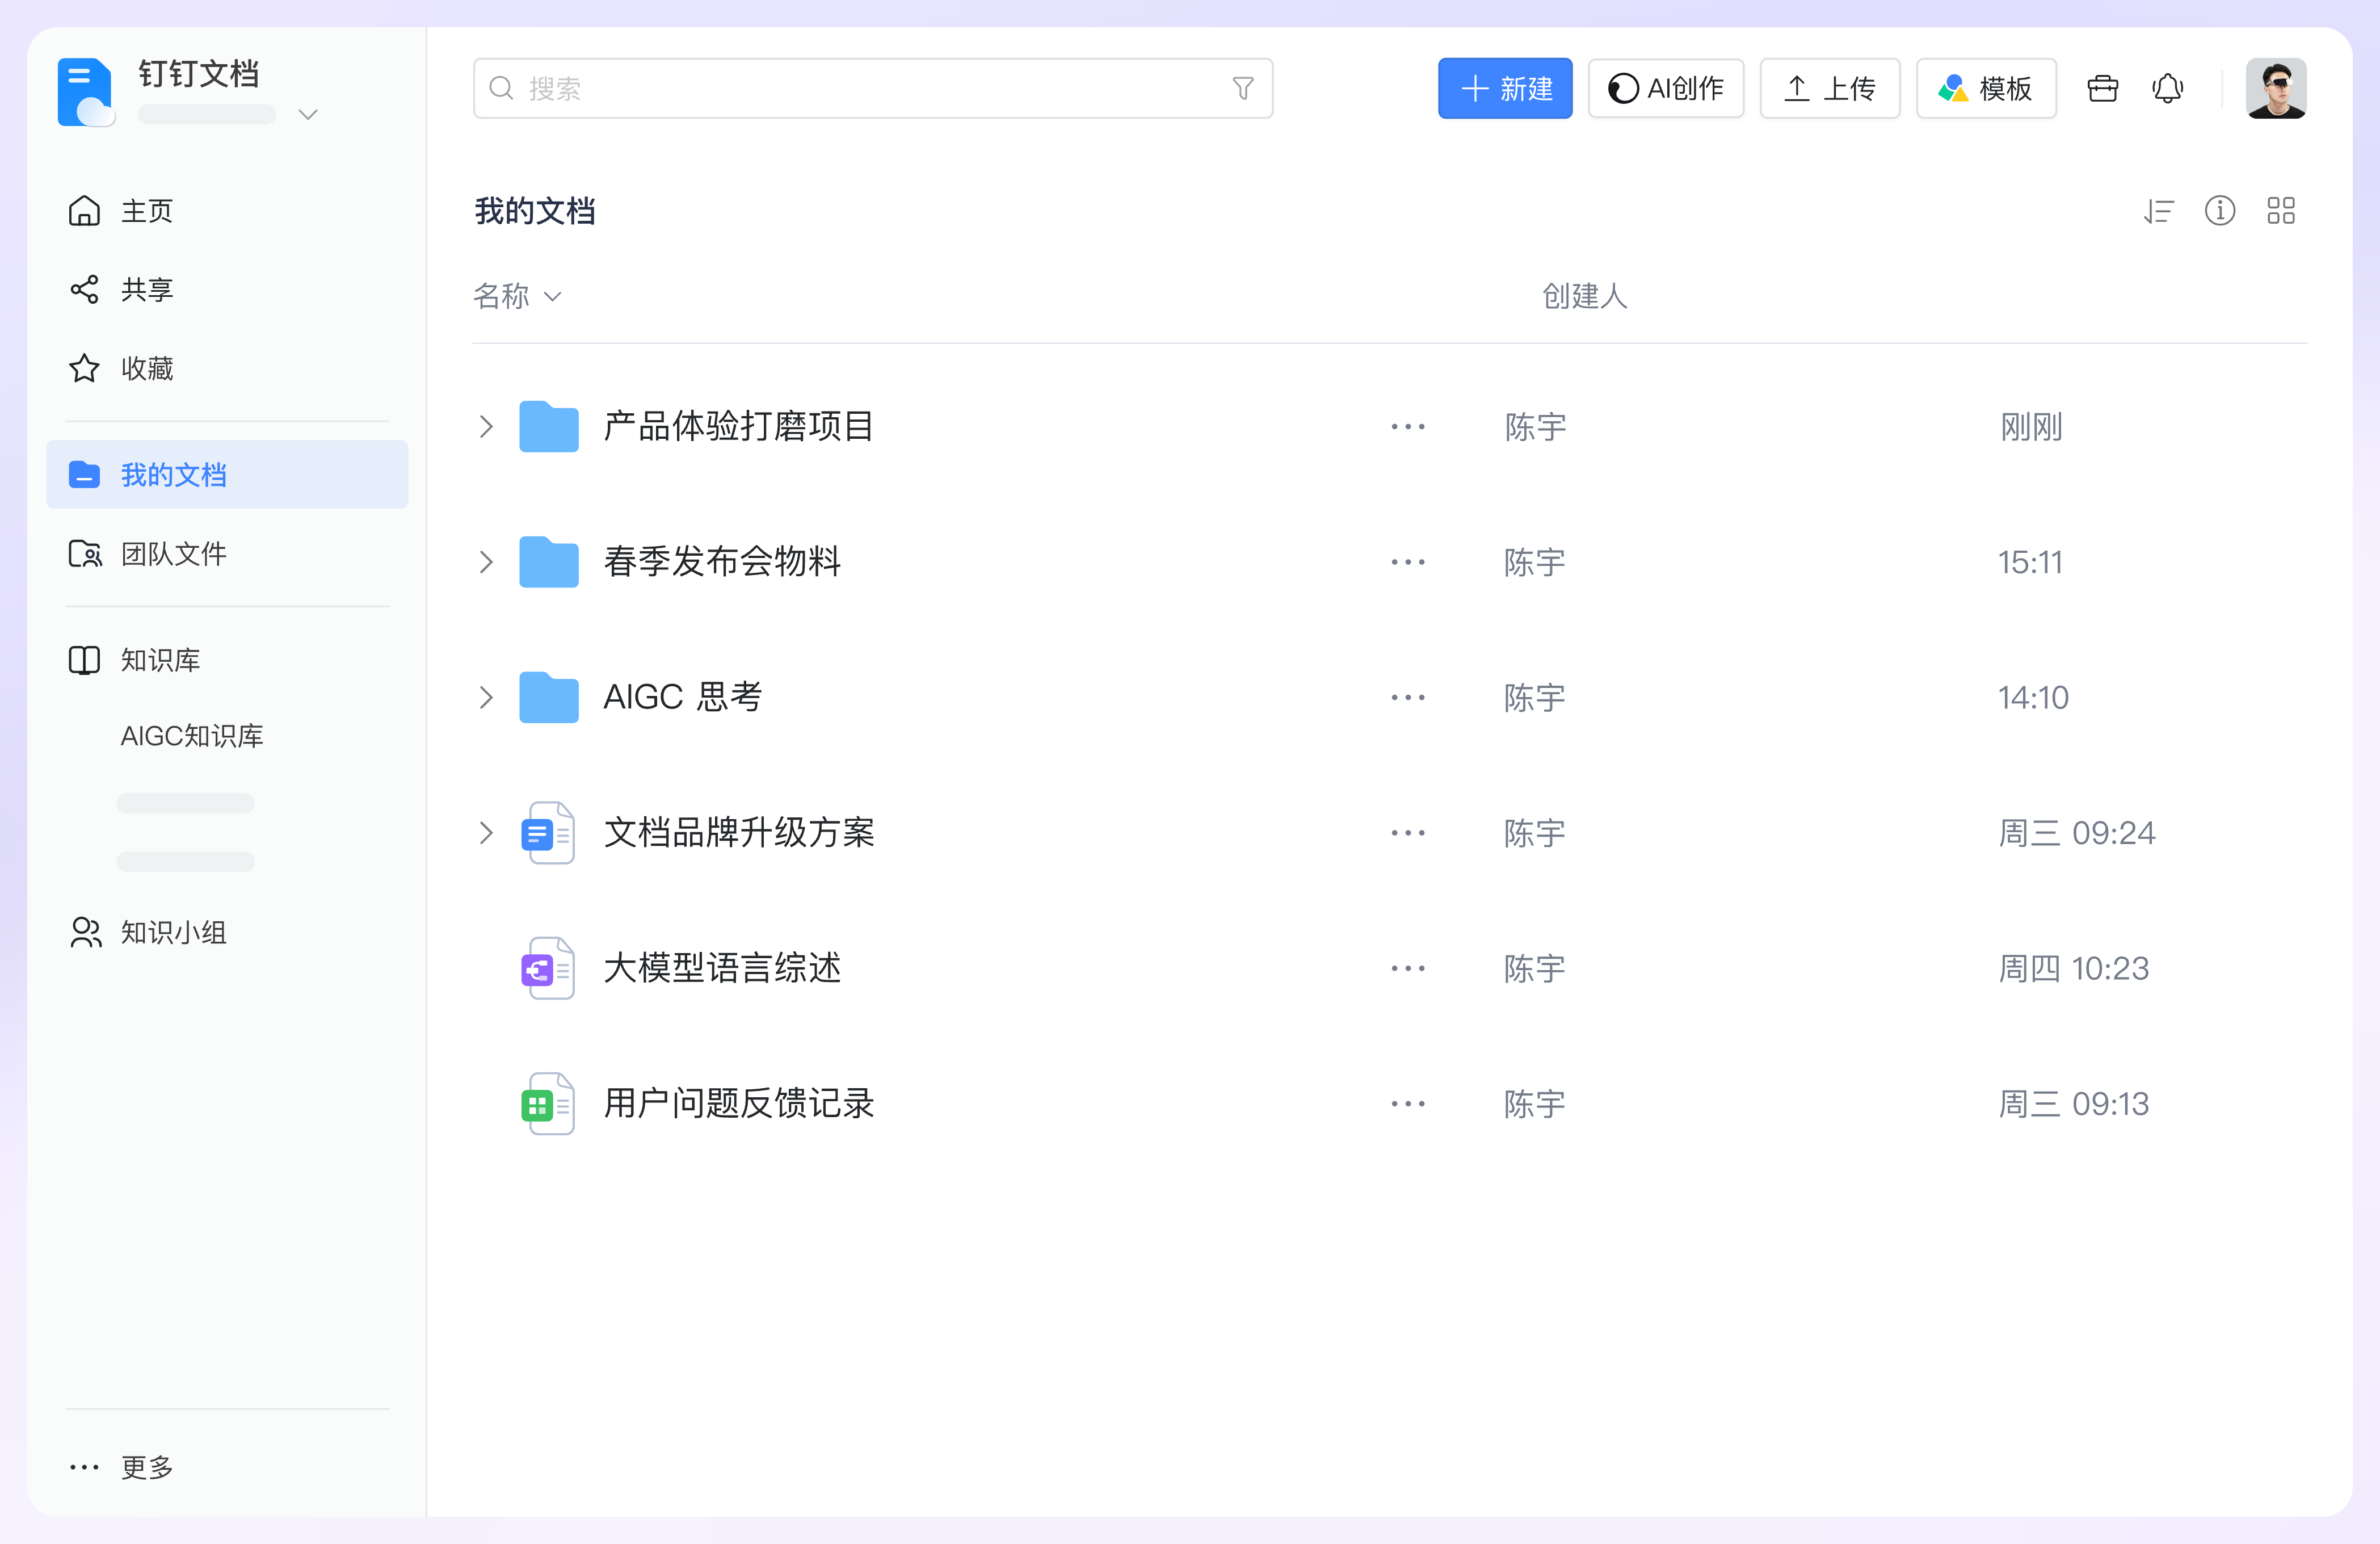Show details with the info icon

(2219, 211)
